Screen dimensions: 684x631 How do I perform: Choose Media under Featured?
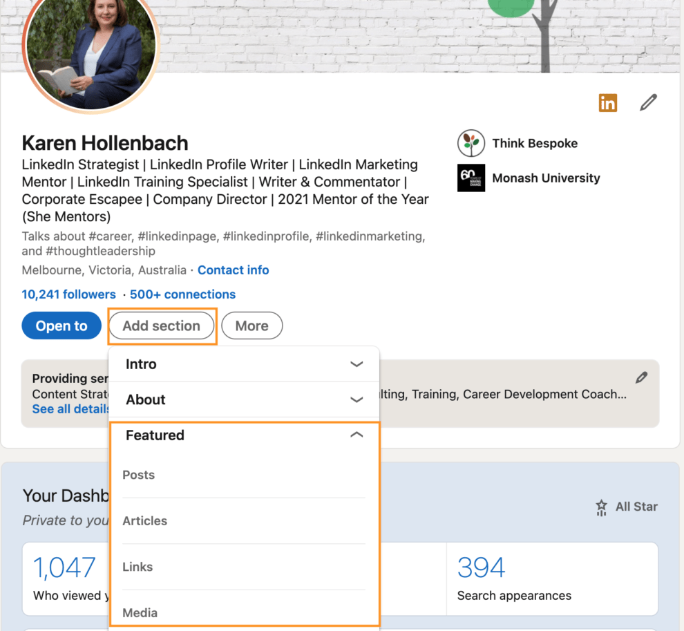(x=140, y=612)
